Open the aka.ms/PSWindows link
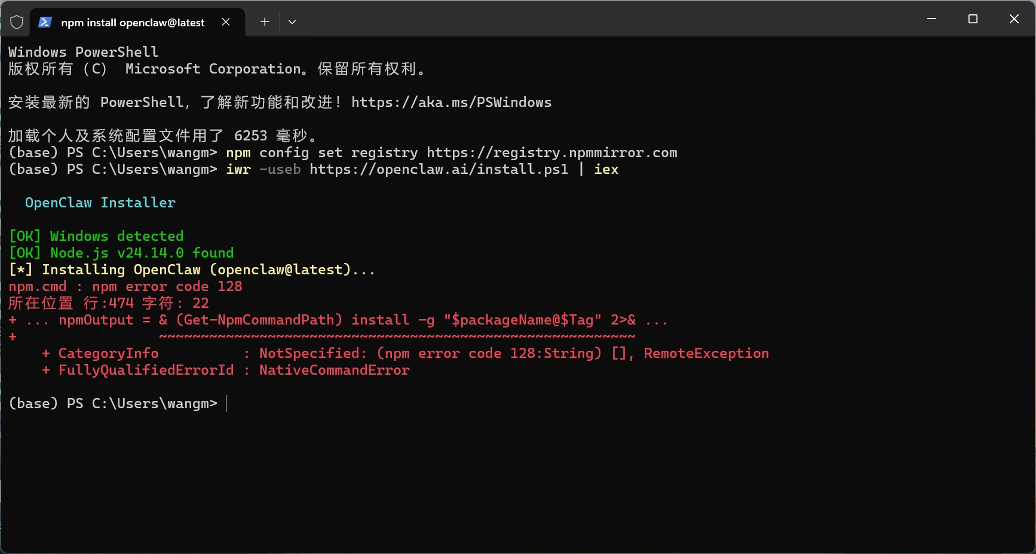 click(451, 102)
